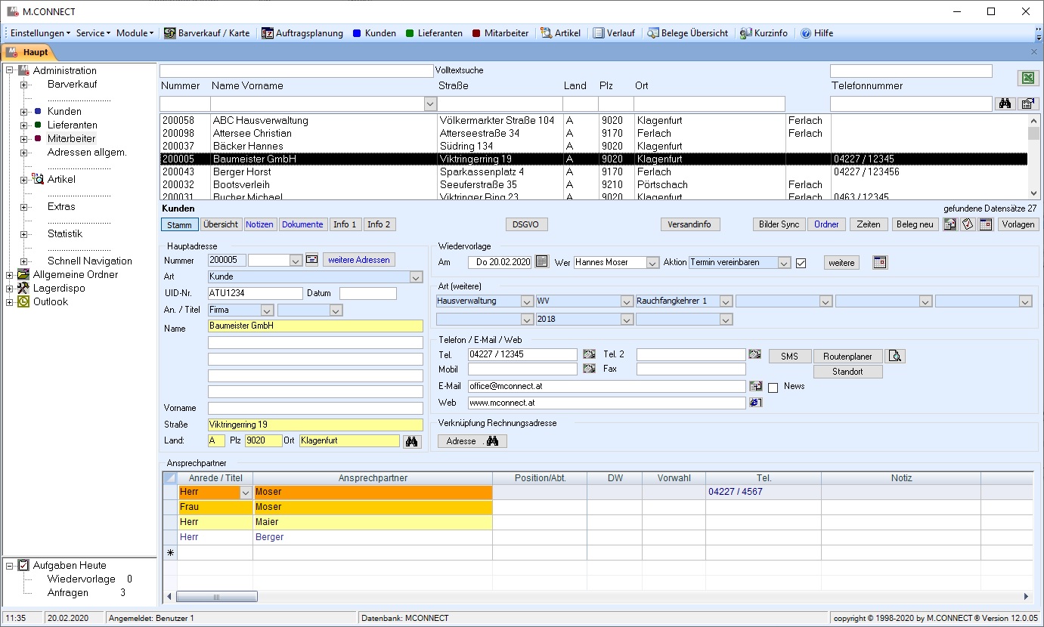Open the Art dropdown showing Kunde
Screen dimensions: 1044x627
[415, 277]
